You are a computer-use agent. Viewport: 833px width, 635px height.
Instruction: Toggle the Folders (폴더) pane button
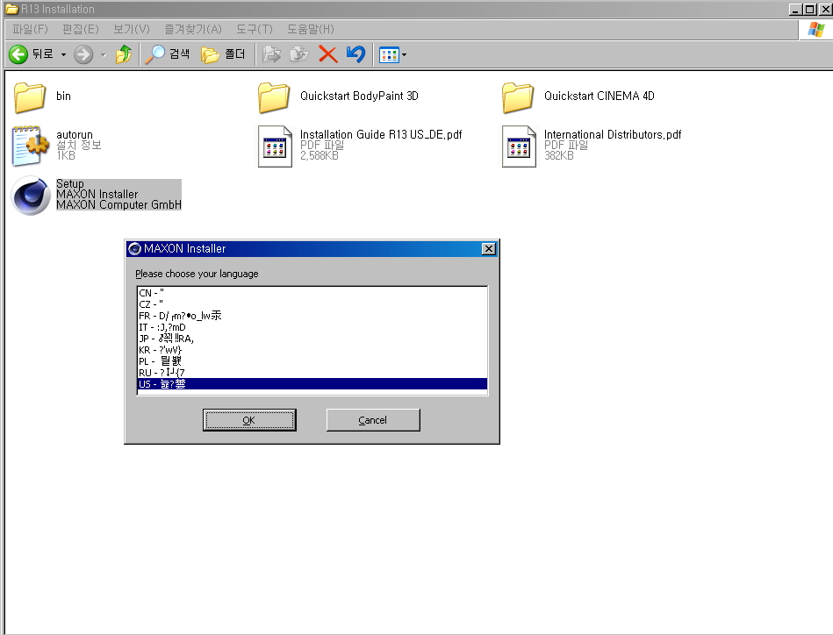point(223,54)
